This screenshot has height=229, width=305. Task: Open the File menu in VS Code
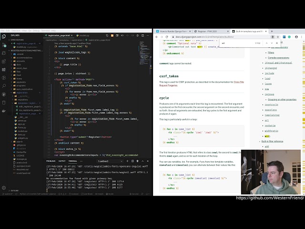(x=2, y=31)
